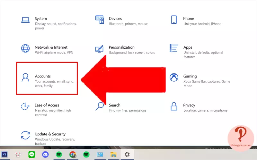Click the Personalization paintbrush icon
Image resolution: width=257 pixels, height=160 pixels.
click(x=100, y=49)
